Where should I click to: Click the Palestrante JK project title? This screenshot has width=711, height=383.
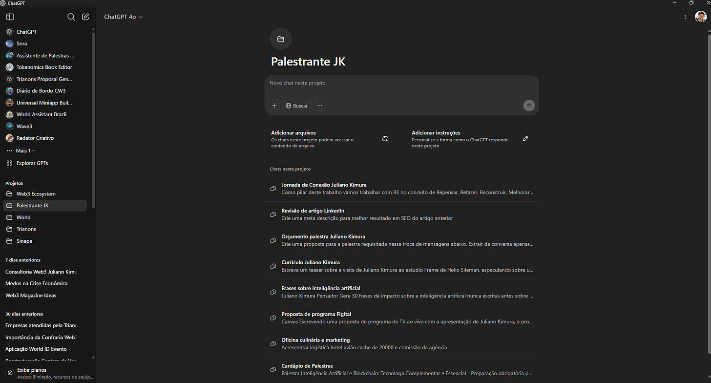click(308, 62)
